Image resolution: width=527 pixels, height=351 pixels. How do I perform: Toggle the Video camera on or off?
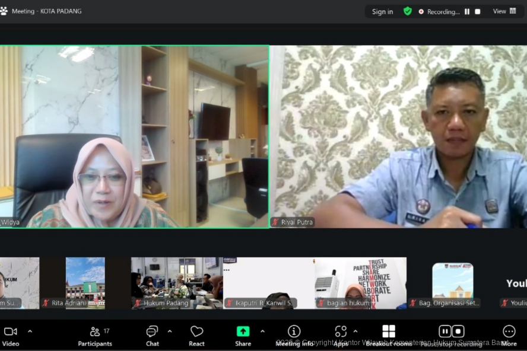(x=10, y=335)
